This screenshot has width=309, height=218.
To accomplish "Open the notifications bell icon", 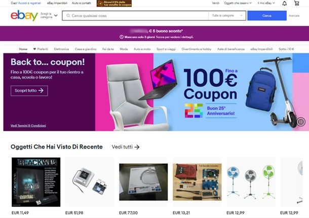I will [x=284, y=4].
